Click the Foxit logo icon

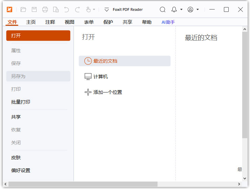point(9,9)
